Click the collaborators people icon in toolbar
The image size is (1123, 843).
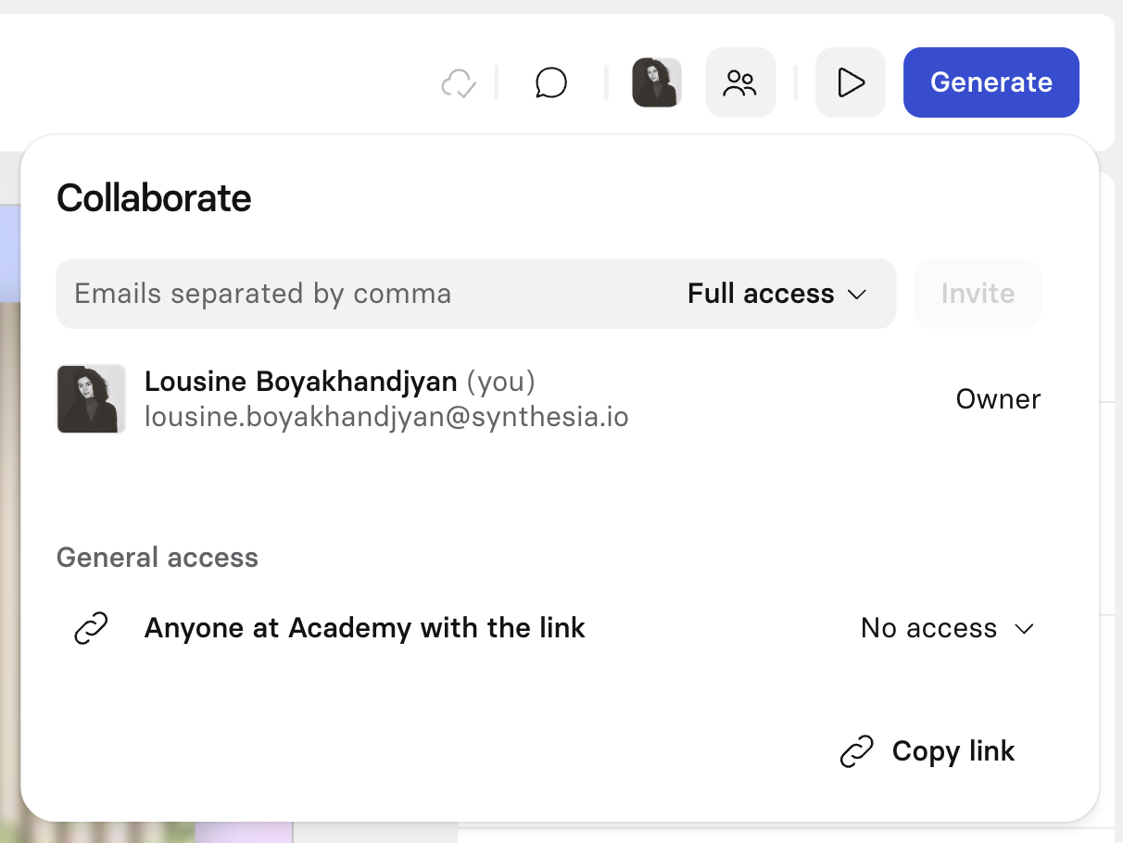(739, 82)
